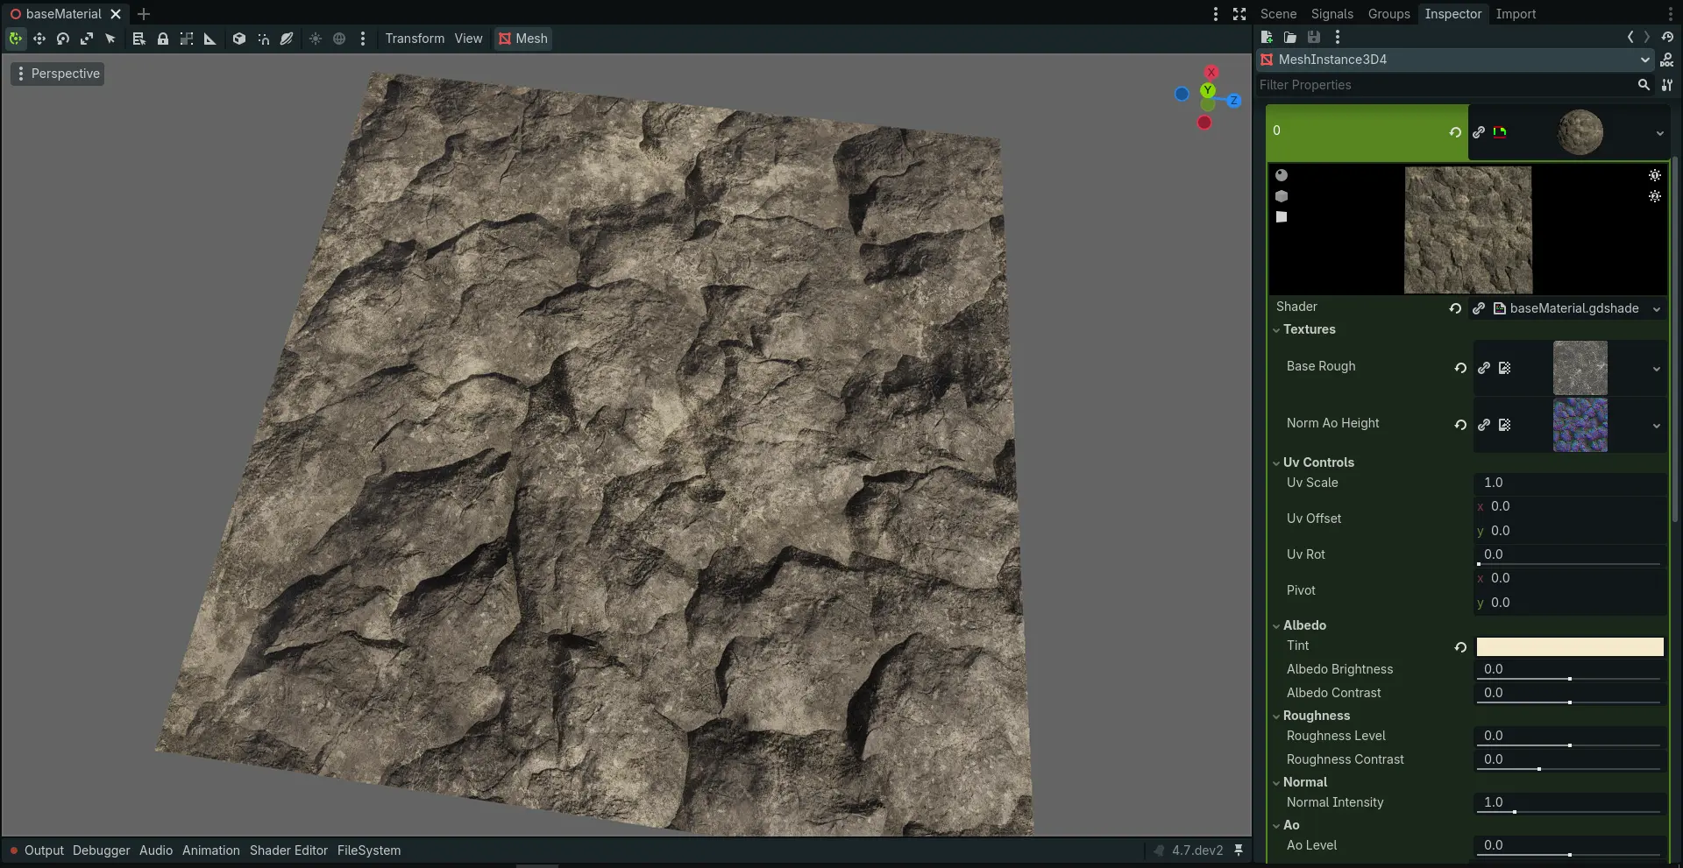Revert the material slot 0 override
The image size is (1683, 868).
pyautogui.click(x=1455, y=132)
